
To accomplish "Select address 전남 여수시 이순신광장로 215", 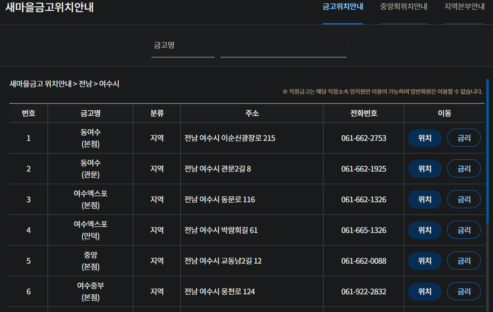I will [230, 138].
